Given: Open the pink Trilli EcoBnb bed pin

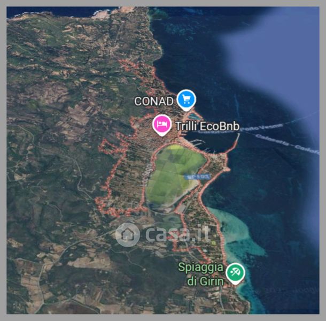Looking at the screenshot, I should 162,125.
